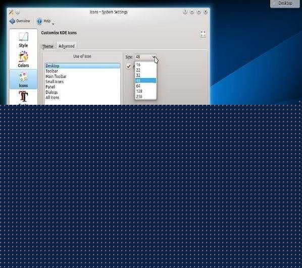Open the Help toolbar menu
Viewport: 302px width, 268px height.
[x=44, y=21]
